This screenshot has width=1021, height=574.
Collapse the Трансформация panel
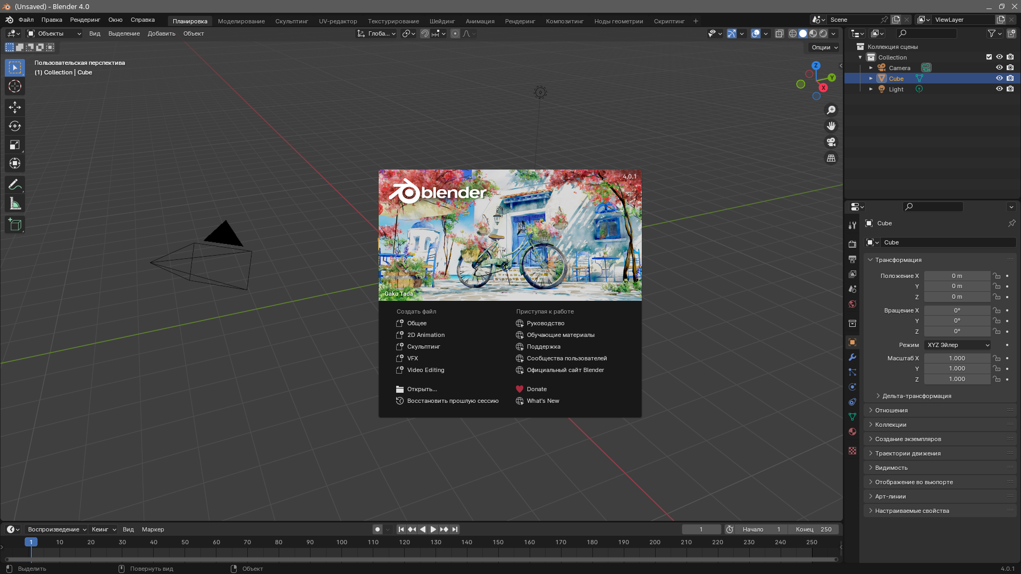871,260
